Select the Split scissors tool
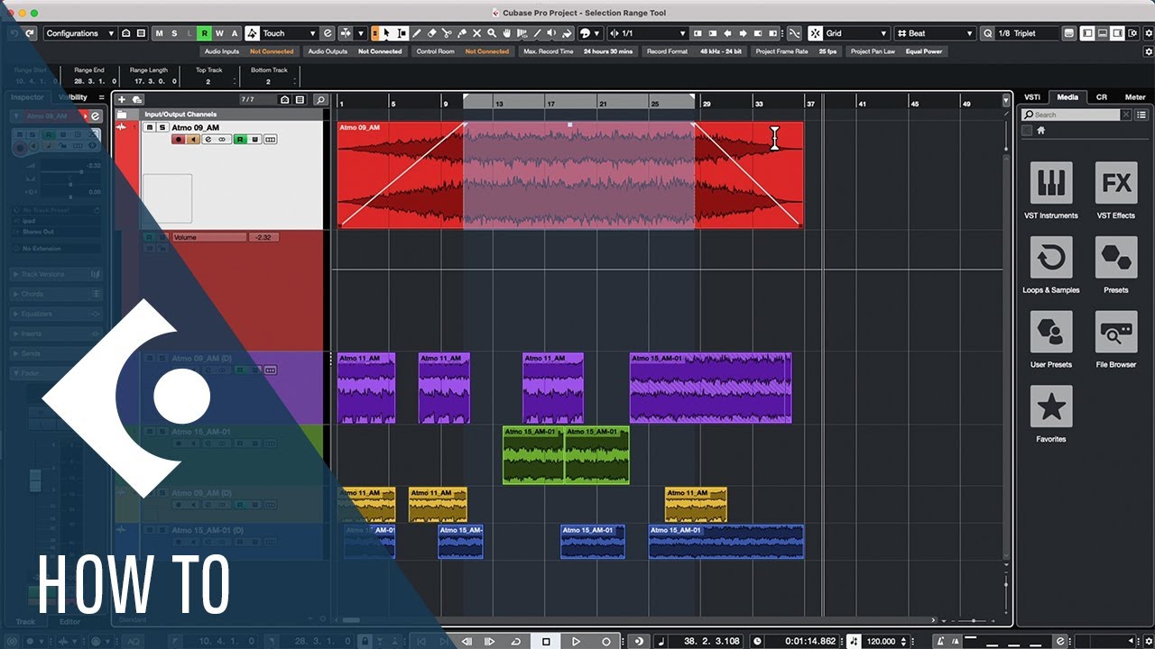Screen dimensions: 1155x649 447,33
